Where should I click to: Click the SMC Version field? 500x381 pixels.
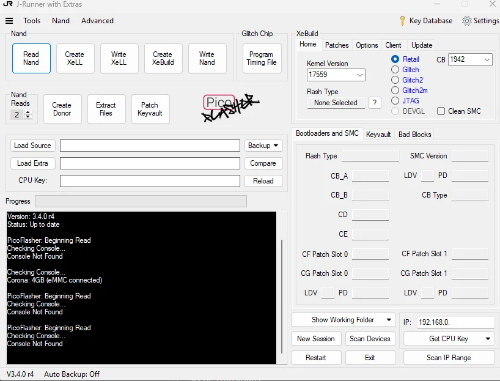pos(470,156)
